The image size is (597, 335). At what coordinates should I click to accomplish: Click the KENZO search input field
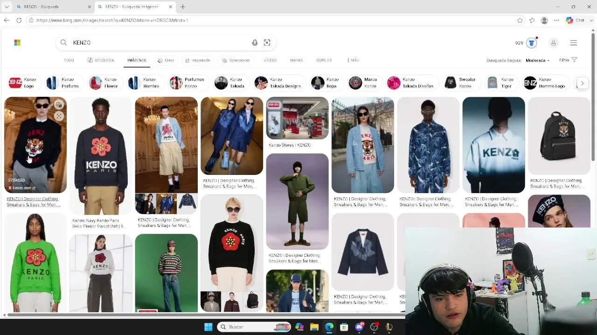pos(159,43)
